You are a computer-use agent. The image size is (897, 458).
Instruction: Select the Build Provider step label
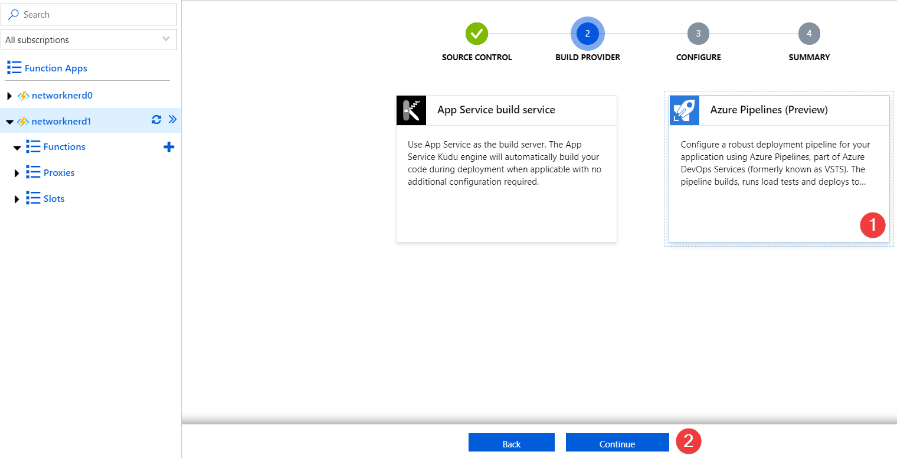point(588,57)
